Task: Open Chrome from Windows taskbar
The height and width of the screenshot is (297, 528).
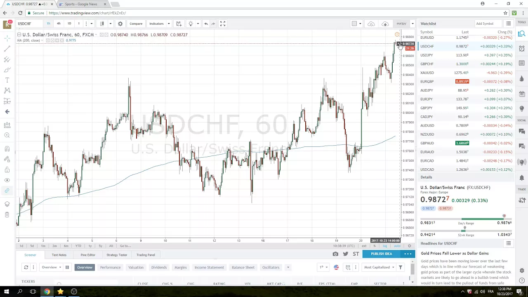Action: (47, 292)
